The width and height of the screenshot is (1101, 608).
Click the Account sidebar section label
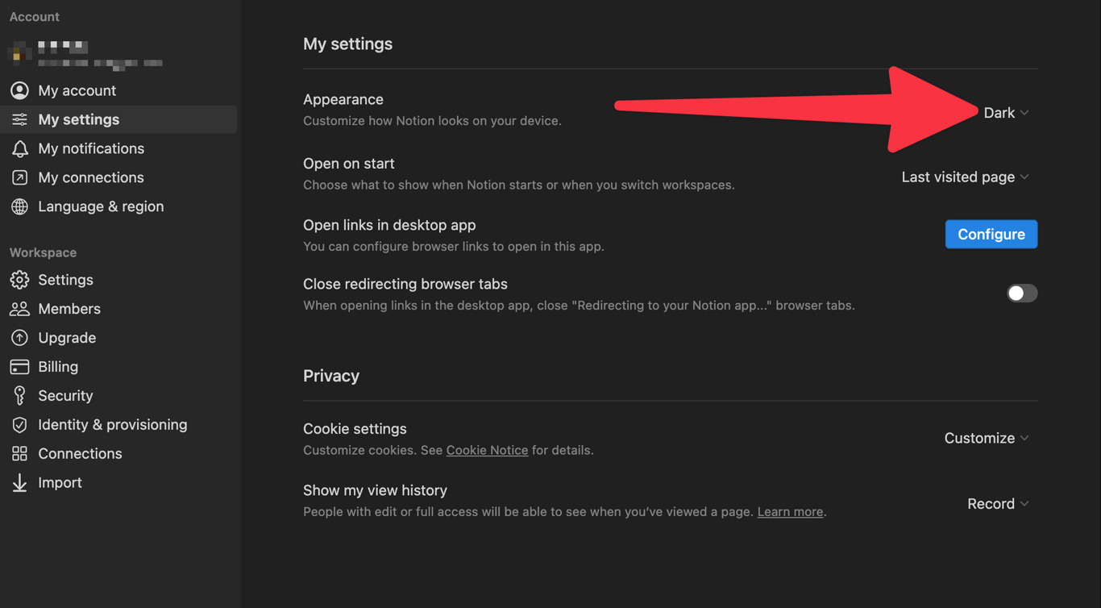(x=34, y=16)
